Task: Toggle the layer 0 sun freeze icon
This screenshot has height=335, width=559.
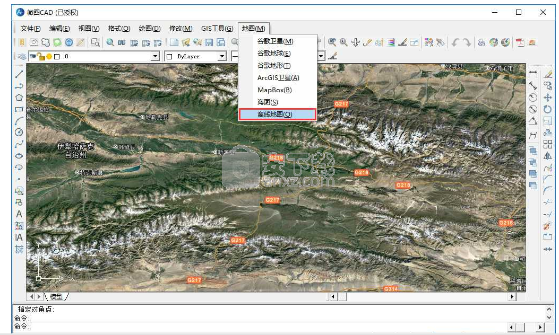Action: click(49, 56)
